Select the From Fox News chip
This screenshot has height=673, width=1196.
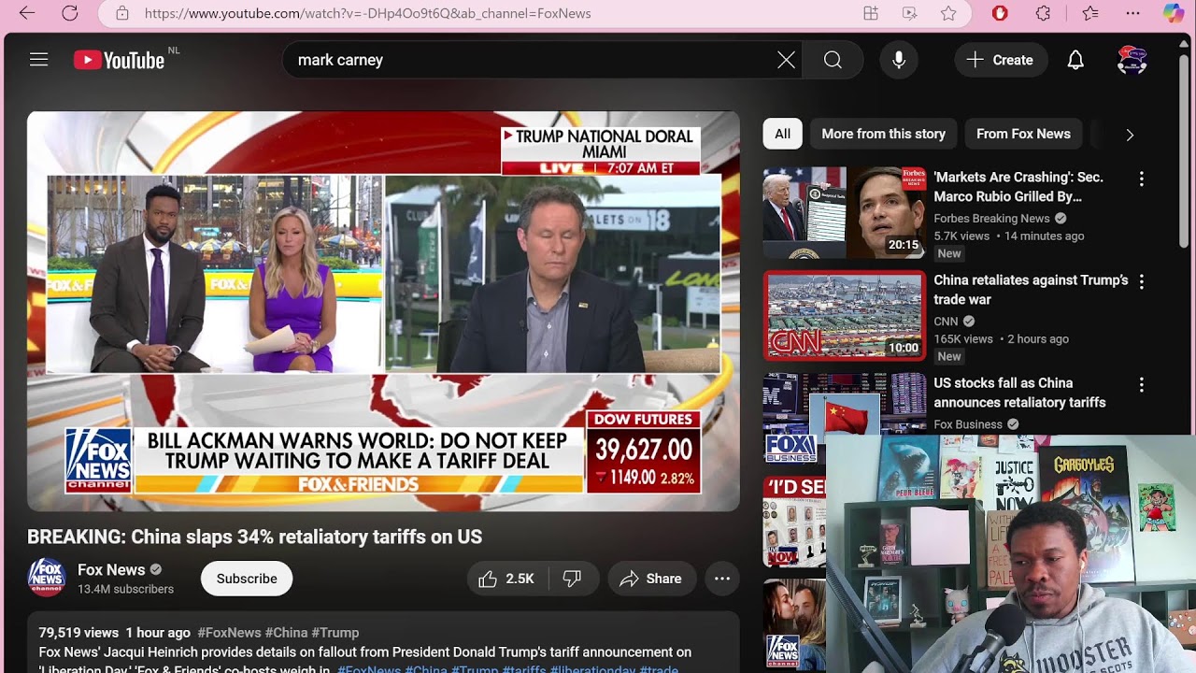[1023, 134]
